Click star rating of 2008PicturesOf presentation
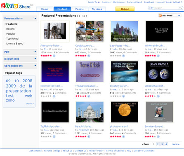184x156 pixels. [x=150, y=96]
